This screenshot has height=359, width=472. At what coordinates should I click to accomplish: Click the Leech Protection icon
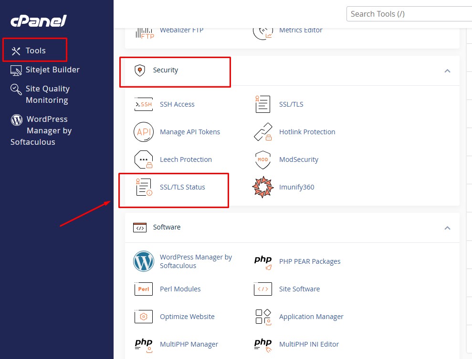coord(144,160)
